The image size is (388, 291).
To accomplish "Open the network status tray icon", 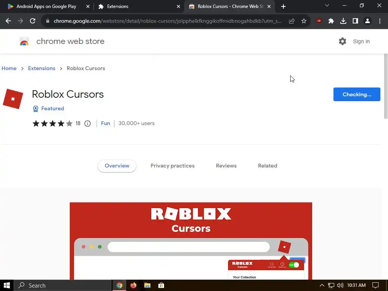I will [x=331, y=285].
